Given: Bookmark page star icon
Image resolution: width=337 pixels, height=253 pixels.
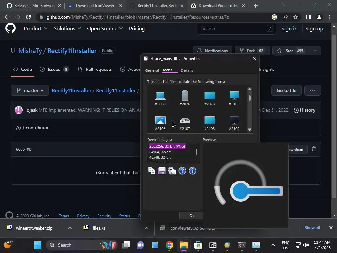Looking at the screenshot, I should pos(296,17).
